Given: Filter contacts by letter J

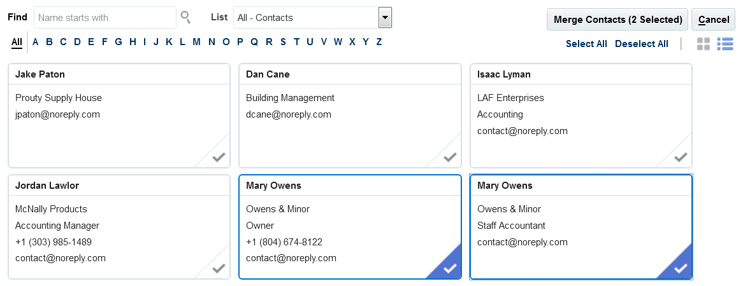Looking at the screenshot, I should pos(155,42).
